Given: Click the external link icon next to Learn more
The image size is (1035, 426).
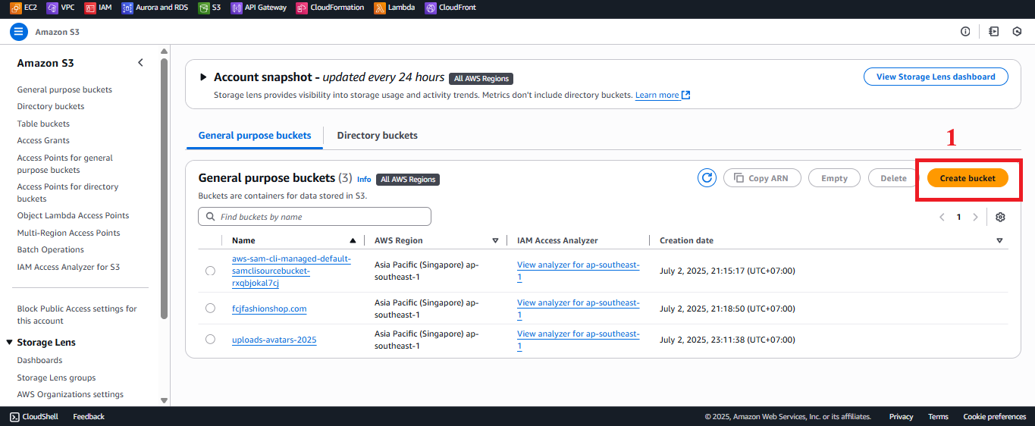Looking at the screenshot, I should (x=686, y=96).
